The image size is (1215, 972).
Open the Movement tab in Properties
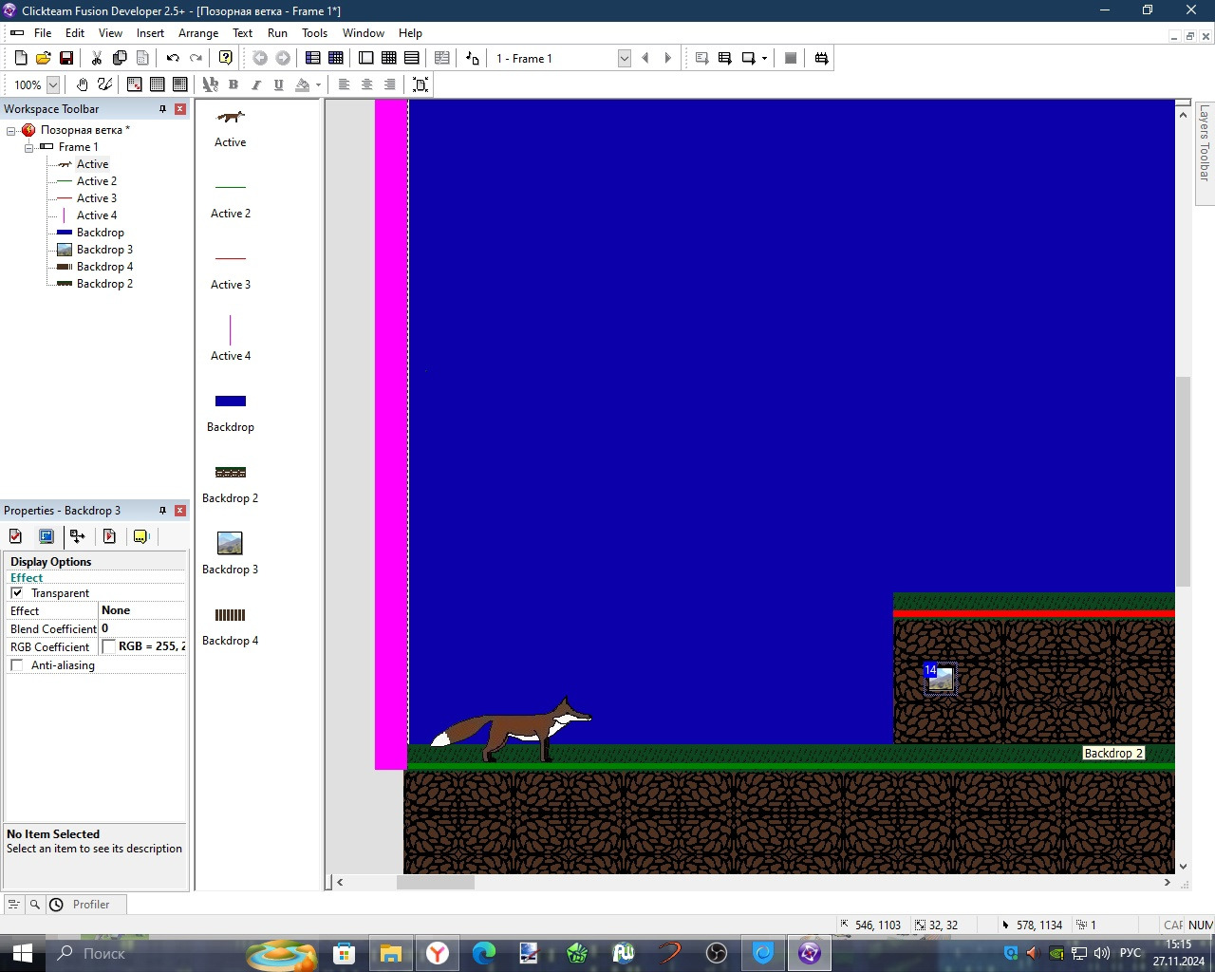[78, 536]
